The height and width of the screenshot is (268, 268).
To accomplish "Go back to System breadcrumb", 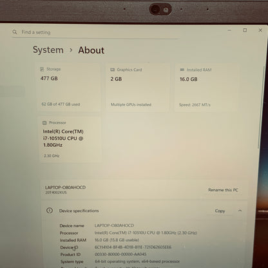I will tap(48, 50).
